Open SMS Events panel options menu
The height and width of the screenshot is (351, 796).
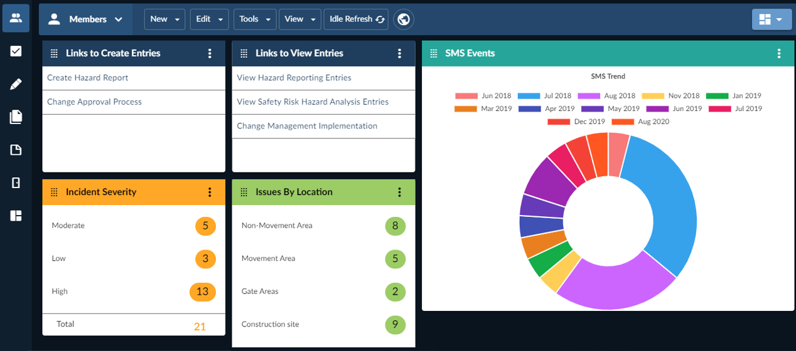point(778,54)
